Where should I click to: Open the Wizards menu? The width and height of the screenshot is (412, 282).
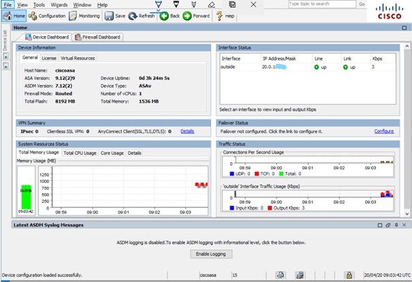pos(59,4)
